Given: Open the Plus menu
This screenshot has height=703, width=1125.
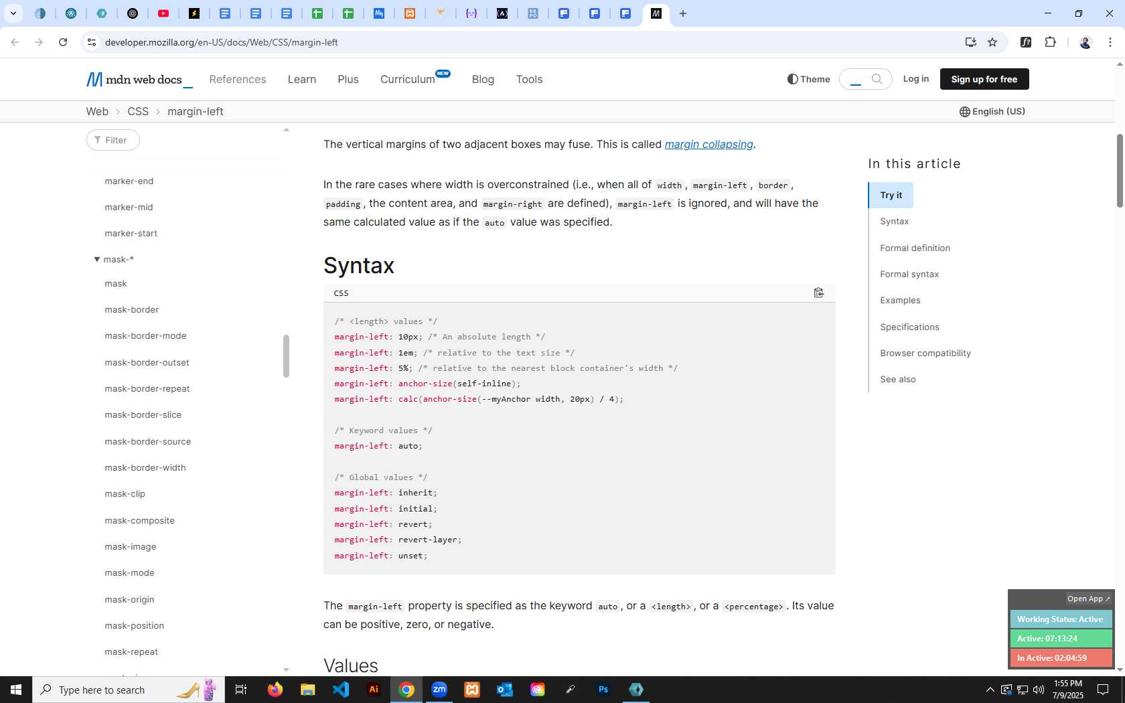Looking at the screenshot, I should [x=348, y=79].
